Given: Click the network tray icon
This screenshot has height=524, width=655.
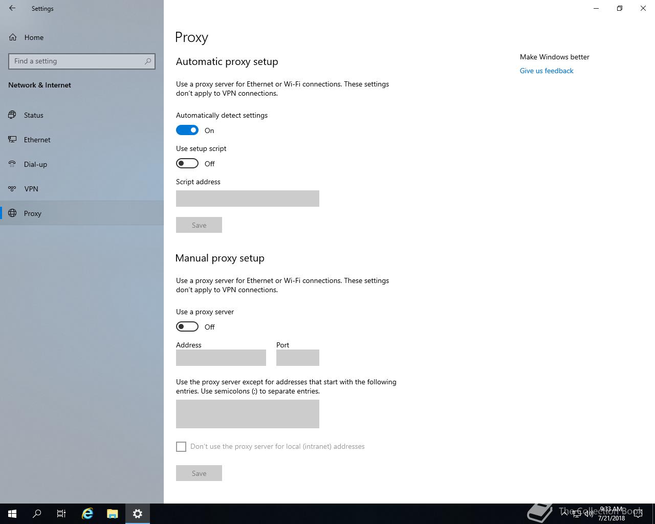Looking at the screenshot, I should pos(577,514).
